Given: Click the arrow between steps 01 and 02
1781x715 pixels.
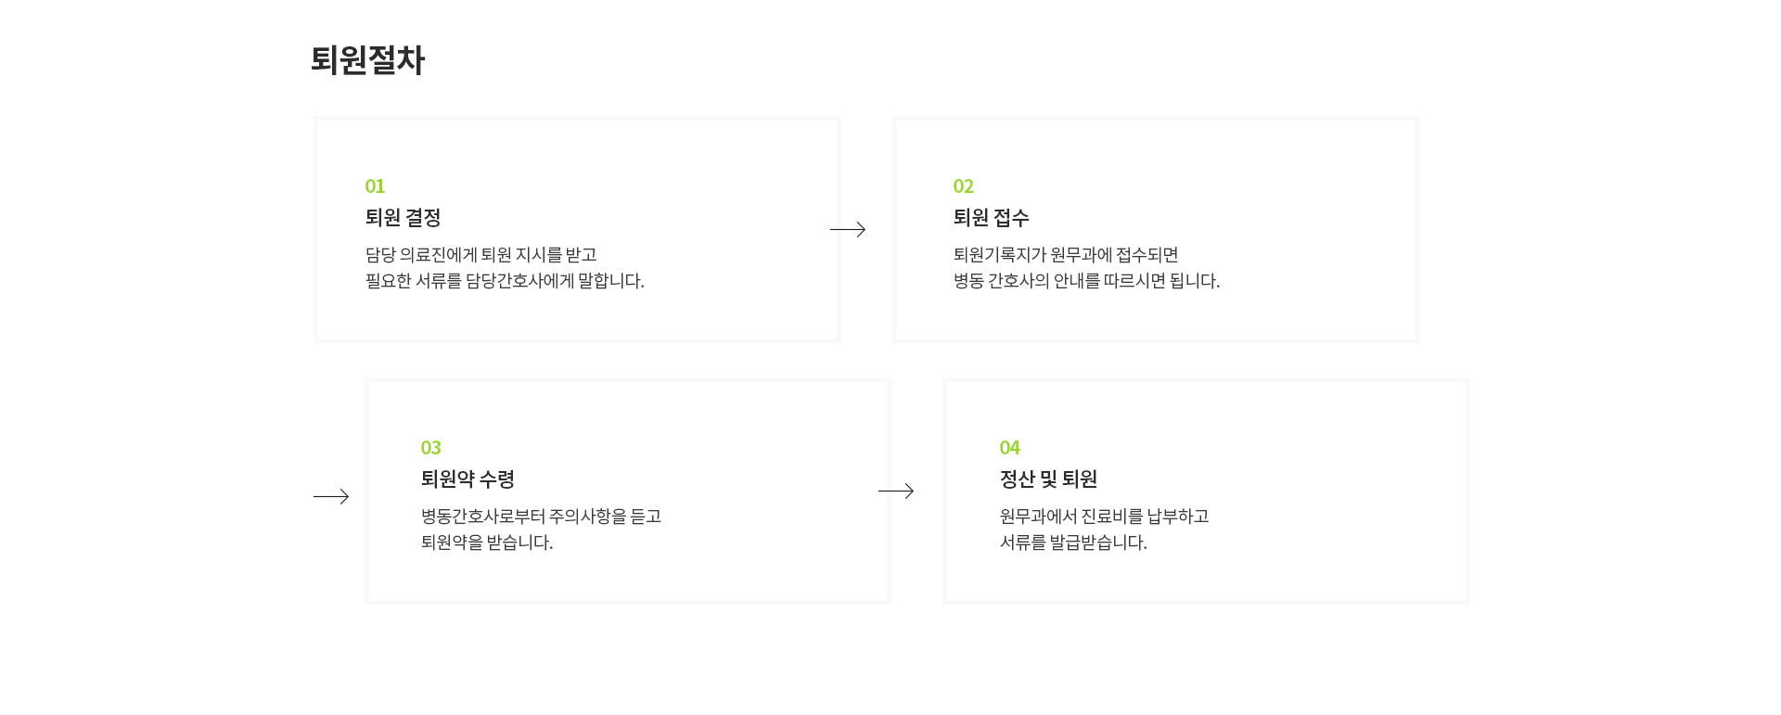Looking at the screenshot, I should pyautogui.click(x=848, y=229).
